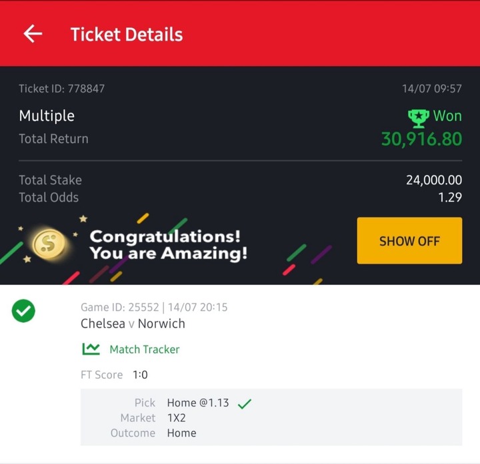Viewport: 480px width, 464px height.
Task: Click the green checkmark circle beside Chelsea match
Action: (23, 311)
